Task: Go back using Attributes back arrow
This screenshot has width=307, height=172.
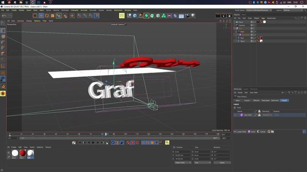Action: pyautogui.click(x=283, y=93)
